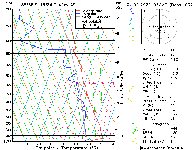Click the LCL label on altitude axis
195x150 pixels.
pos(122,136)
